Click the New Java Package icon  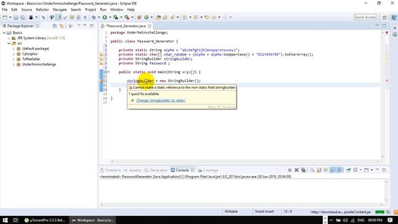[139, 17]
